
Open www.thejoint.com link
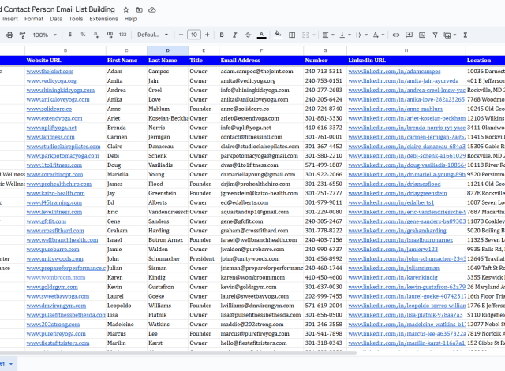pyautogui.click(x=50, y=72)
